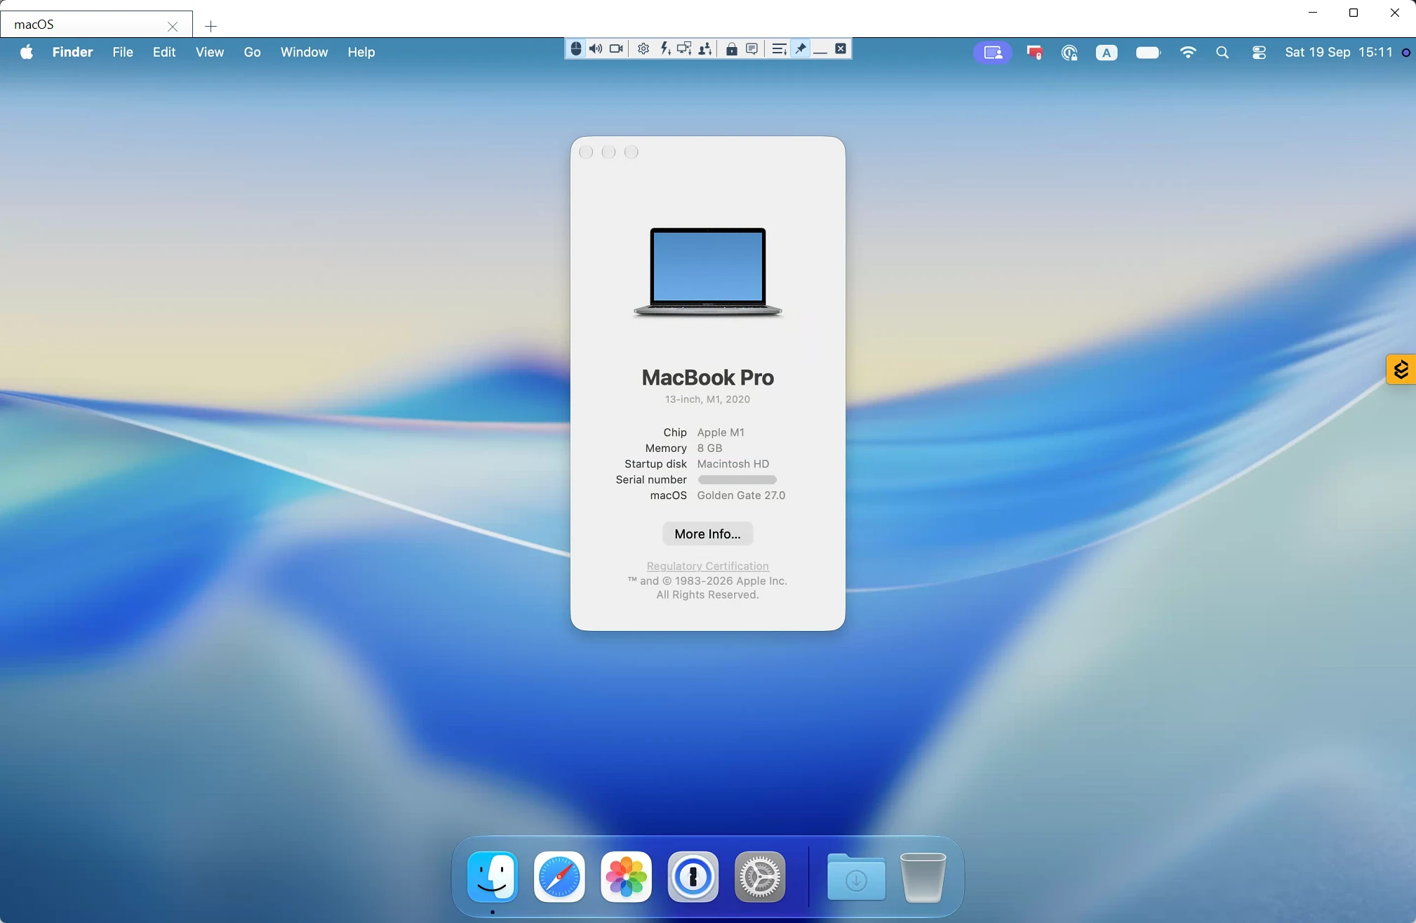Image resolution: width=1416 pixels, height=923 pixels.
Task: Open the Wi-Fi menu bar icon
Action: pyautogui.click(x=1188, y=53)
